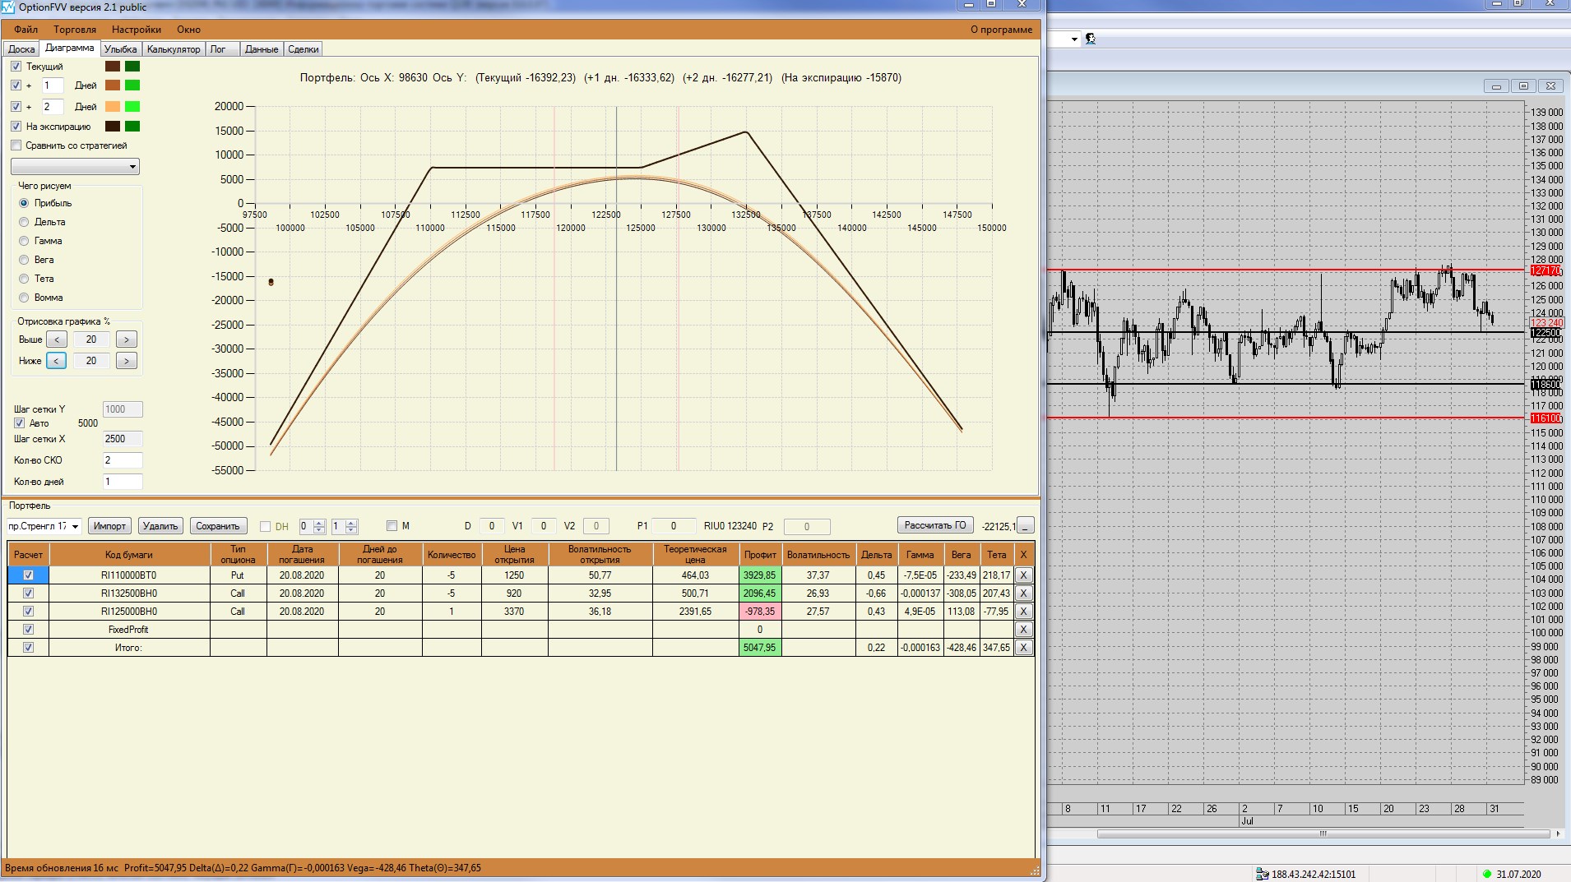
Task: Delete the RI110000BT0 row with X
Action: 1023,575
